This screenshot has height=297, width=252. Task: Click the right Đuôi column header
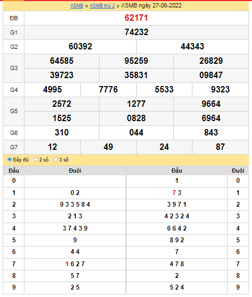pos(238,171)
